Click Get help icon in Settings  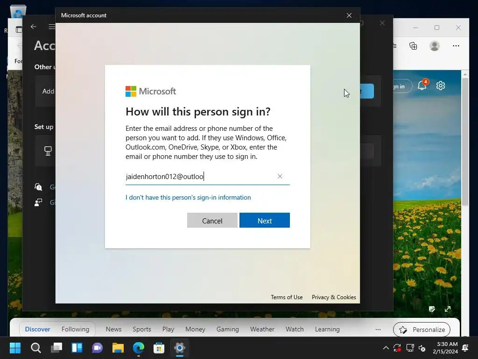click(x=38, y=187)
